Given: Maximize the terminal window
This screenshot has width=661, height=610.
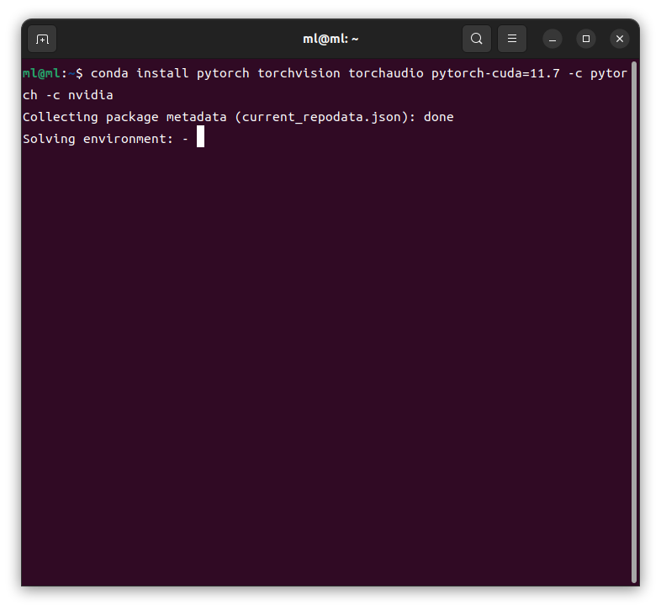Looking at the screenshot, I should (x=586, y=40).
